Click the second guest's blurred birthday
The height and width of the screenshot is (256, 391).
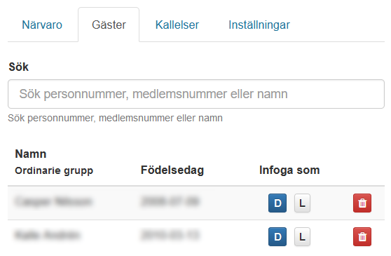pos(170,235)
